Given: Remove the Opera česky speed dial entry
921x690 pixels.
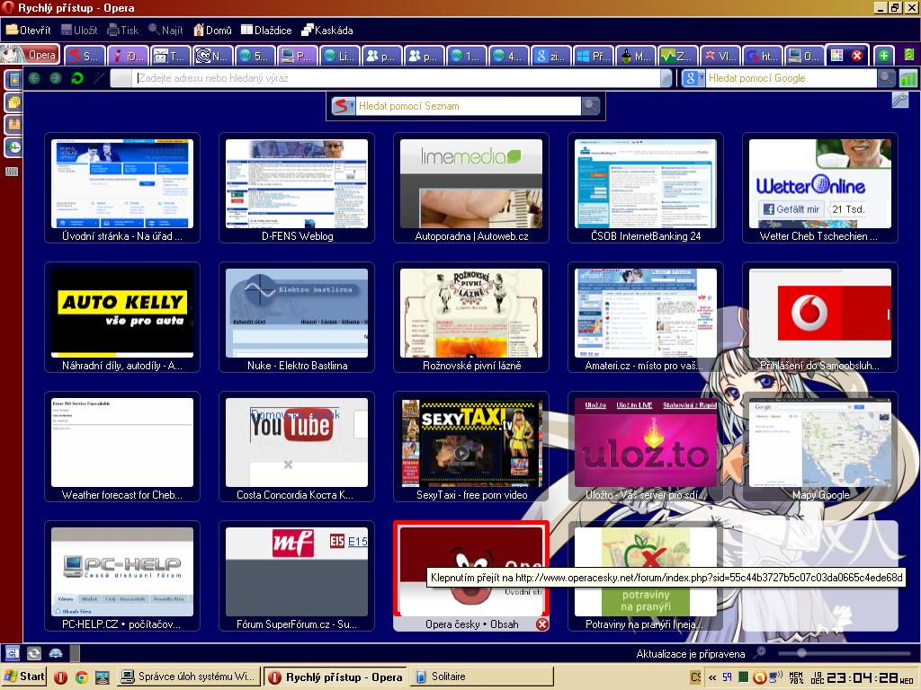Looking at the screenshot, I should (541, 624).
